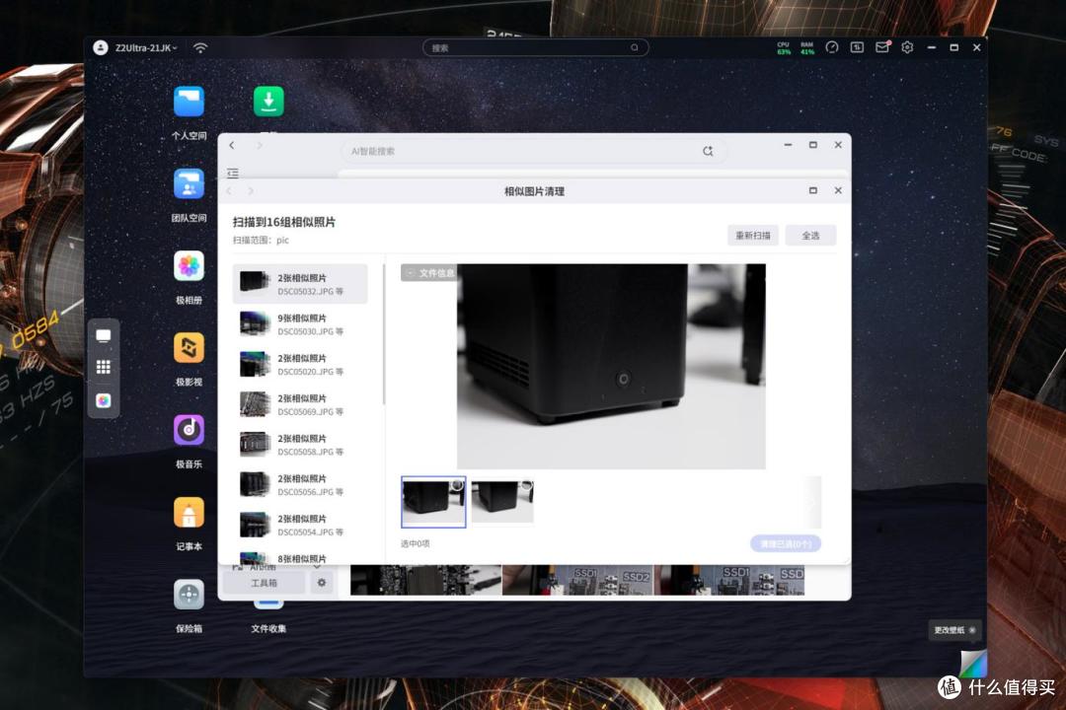Viewport: 1066px width, 710px height.
Task: Toggle the sidebar collapse icon in photo window
Action: click(x=233, y=173)
